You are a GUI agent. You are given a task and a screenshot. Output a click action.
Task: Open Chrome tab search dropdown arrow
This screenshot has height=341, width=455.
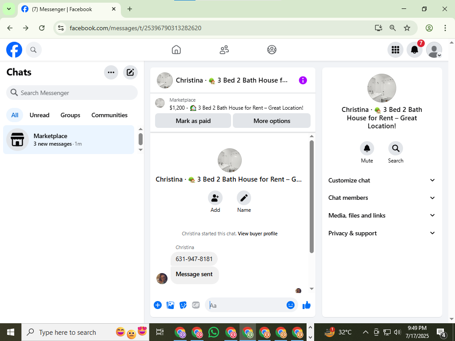9,9
